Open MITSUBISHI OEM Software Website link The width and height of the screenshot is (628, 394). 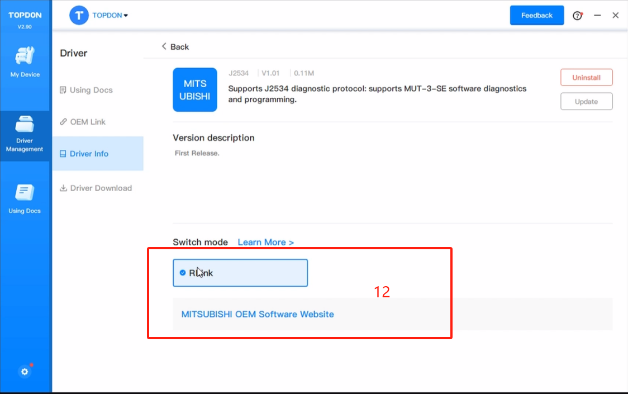point(258,314)
